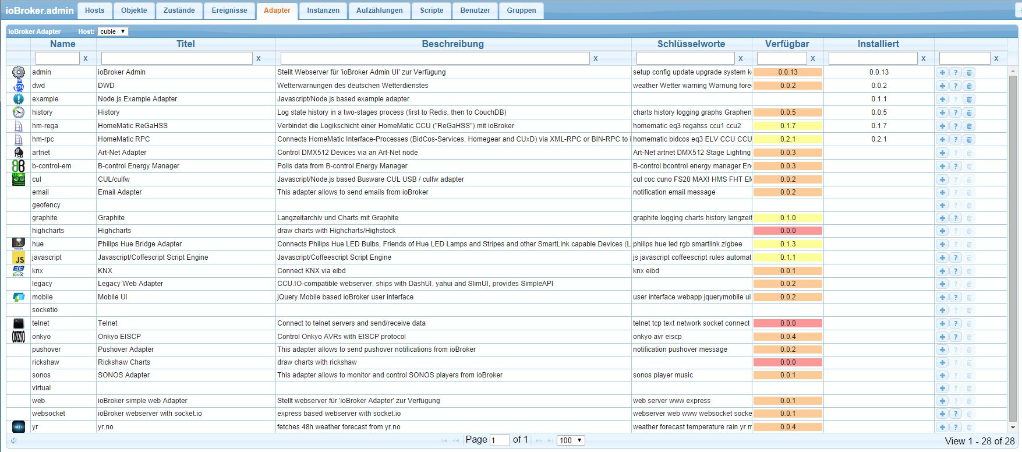The height and width of the screenshot is (452, 1022).
Task: Open the help for the graphite adapter
Action: tap(956, 218)
